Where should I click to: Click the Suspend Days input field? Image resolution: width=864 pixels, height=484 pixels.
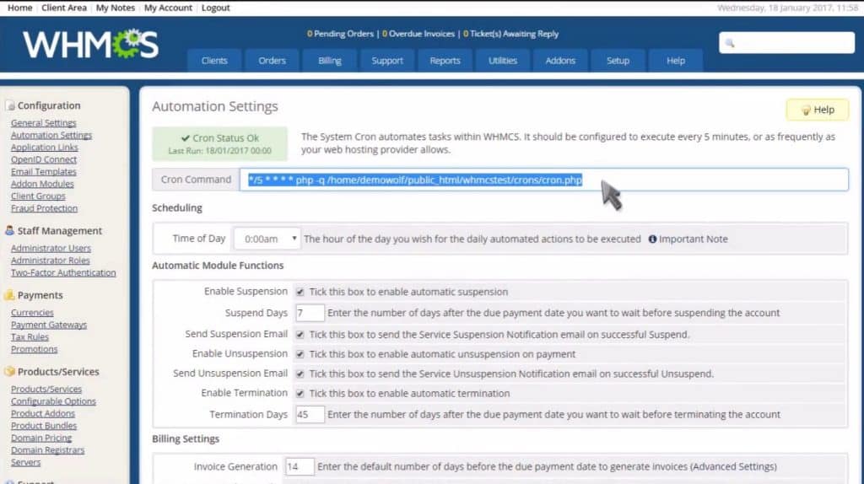310,313
